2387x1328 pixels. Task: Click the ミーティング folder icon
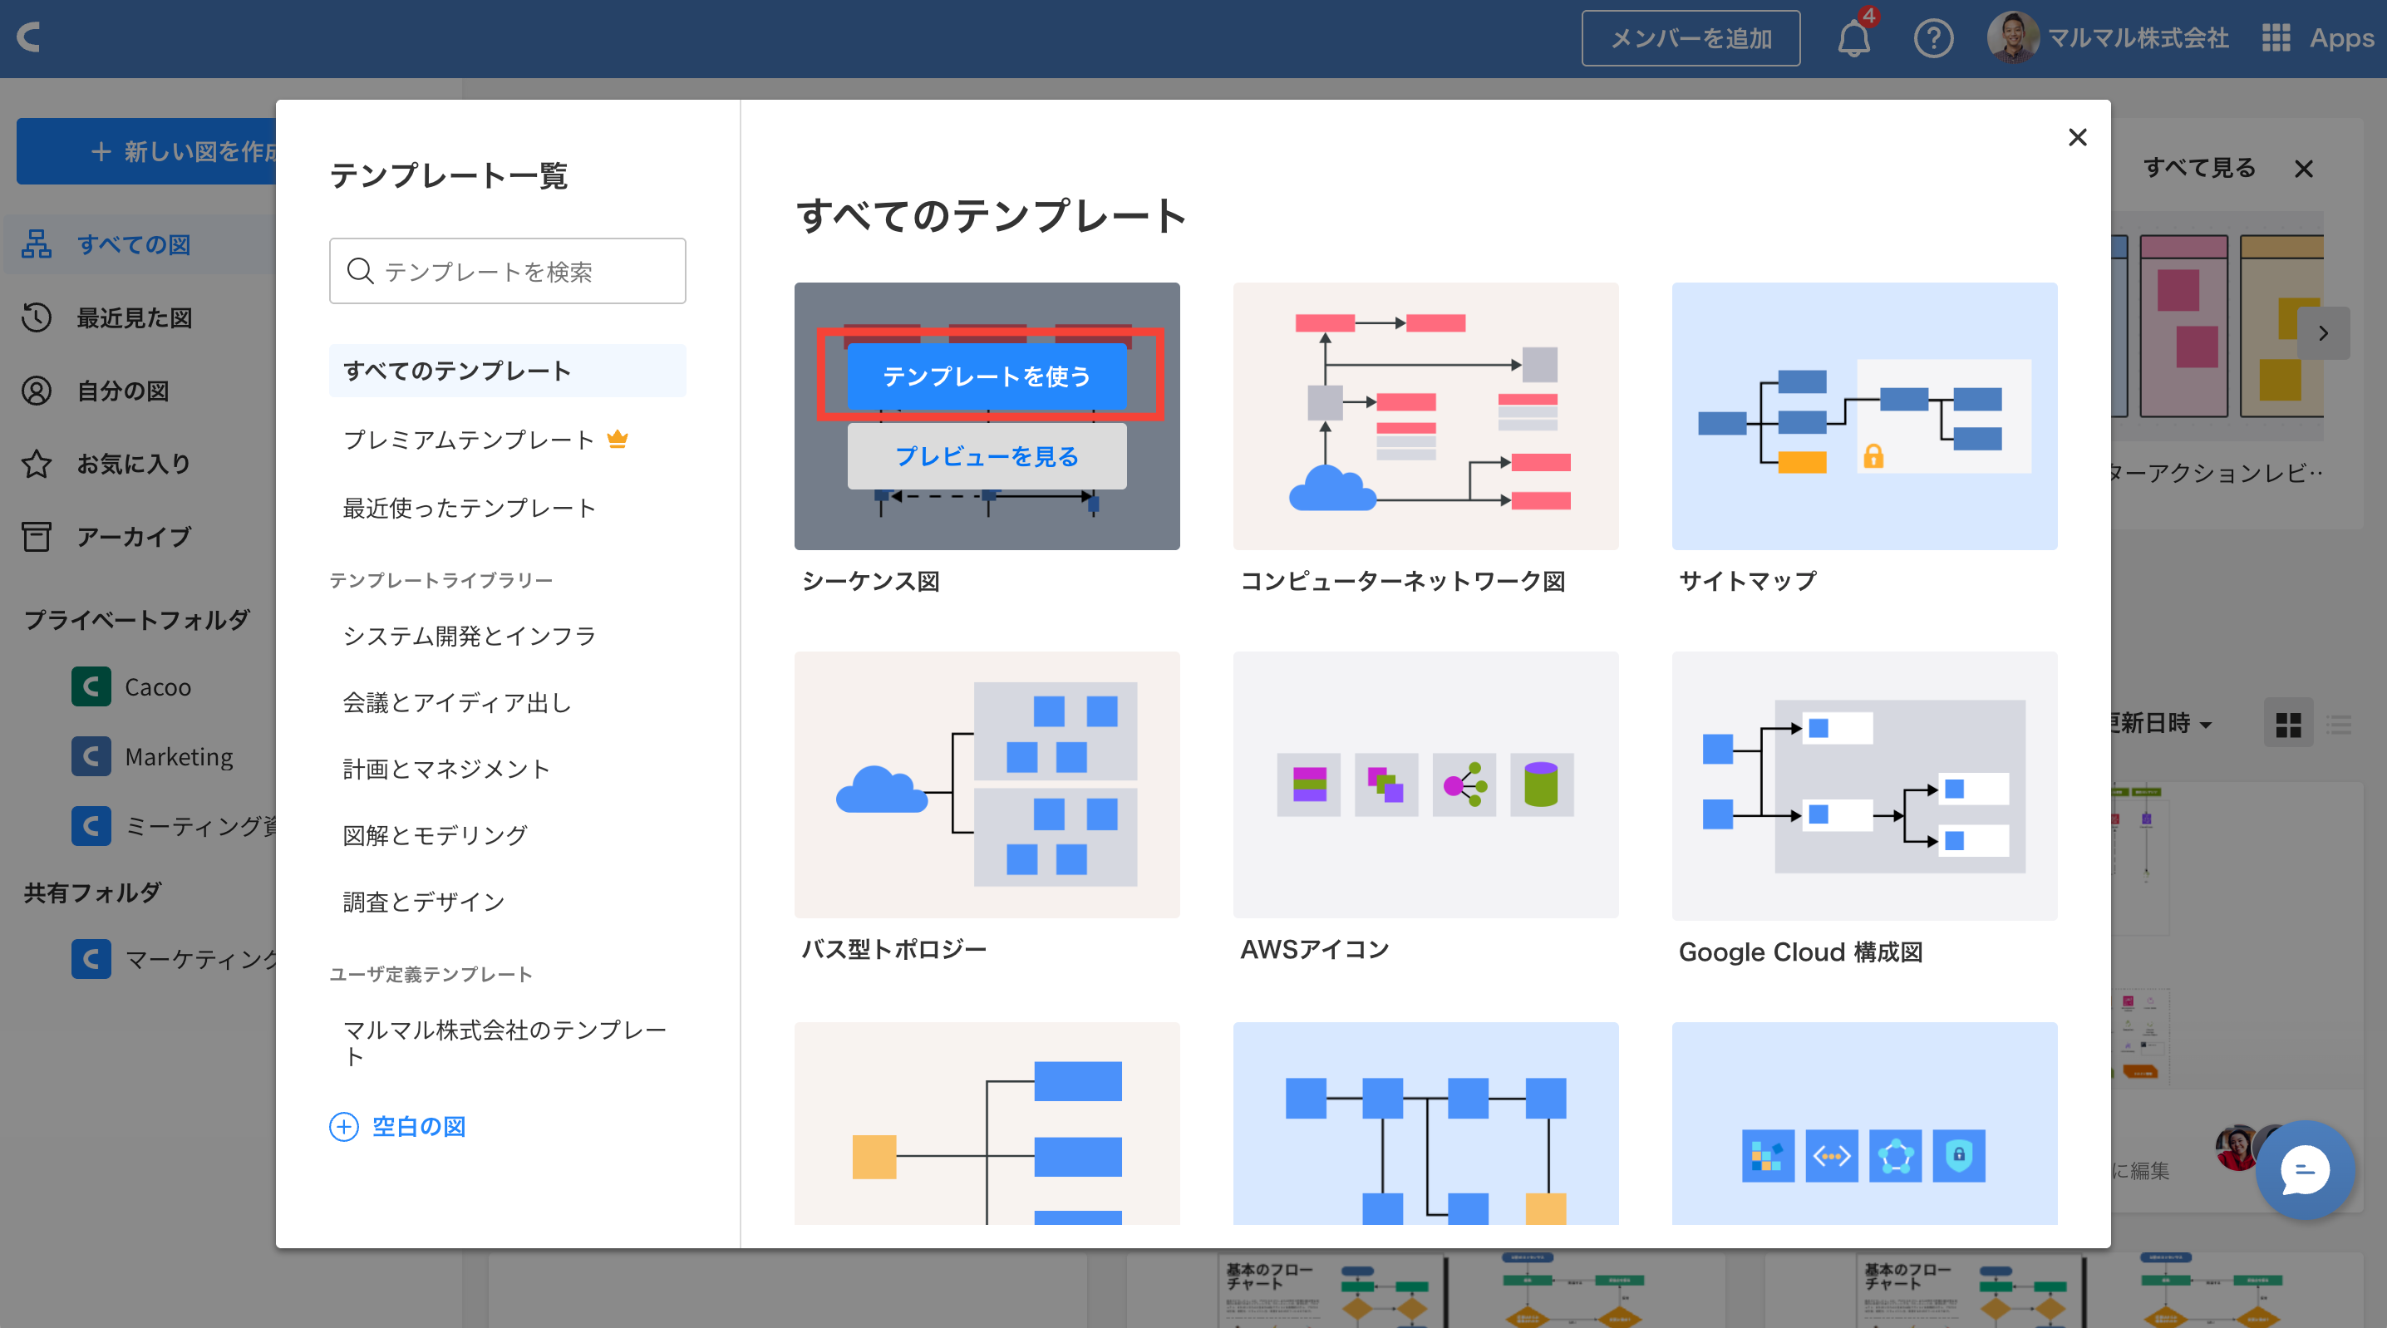pyautogui.click(x=91, y=826)
